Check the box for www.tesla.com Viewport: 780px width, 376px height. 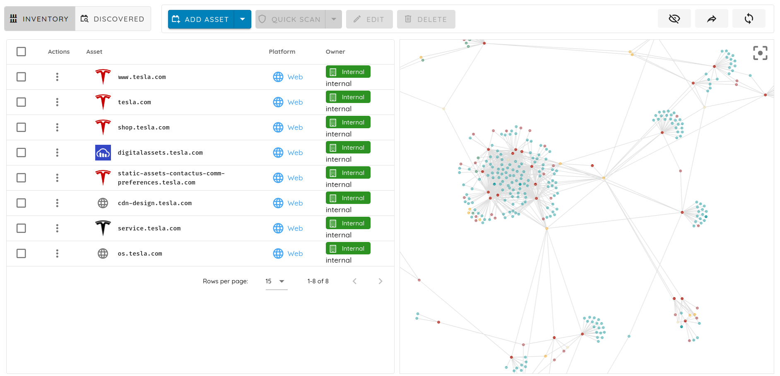[21, 77]
